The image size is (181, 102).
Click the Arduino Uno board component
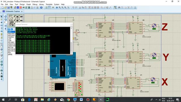pos(63,65)
